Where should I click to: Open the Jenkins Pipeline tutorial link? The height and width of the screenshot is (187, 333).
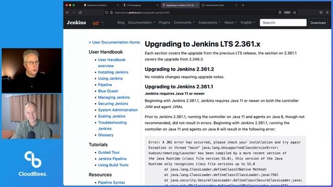112,159
